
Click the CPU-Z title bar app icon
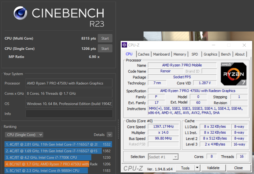[x=124, y=45]
